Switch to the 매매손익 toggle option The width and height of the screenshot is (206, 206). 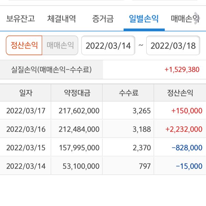click(x=60, y=45)
